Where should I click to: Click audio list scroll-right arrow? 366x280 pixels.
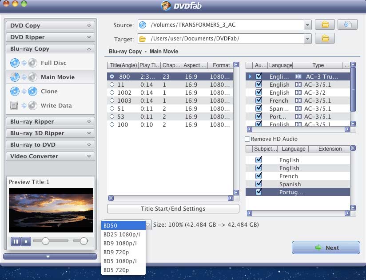347,129
